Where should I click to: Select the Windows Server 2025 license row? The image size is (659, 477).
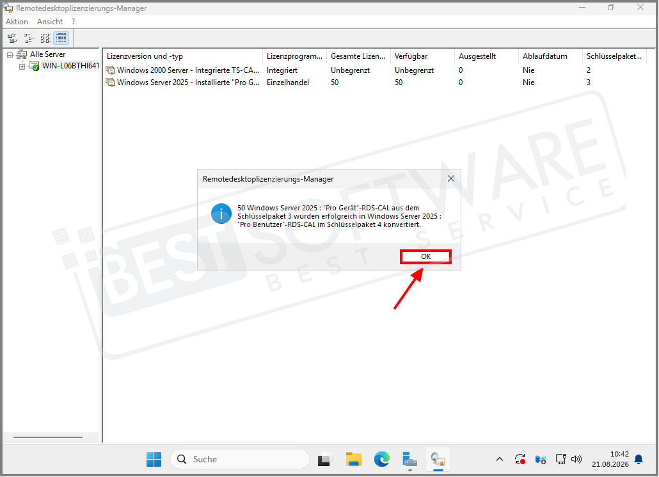[x=375, y=82]
